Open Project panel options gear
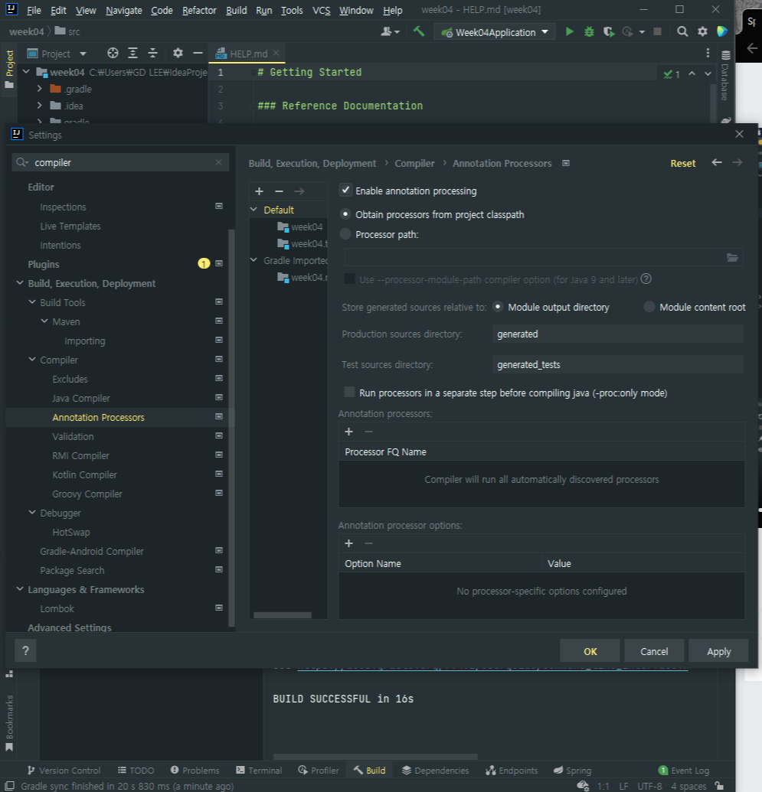 point(178,53)
